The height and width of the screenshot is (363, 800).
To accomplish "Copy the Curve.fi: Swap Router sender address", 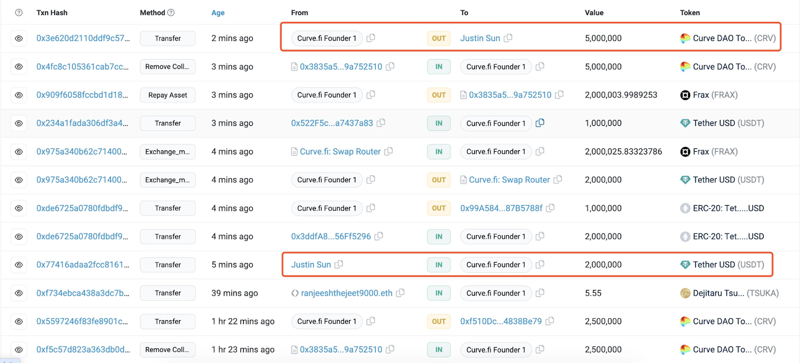I will click(388, 151).
